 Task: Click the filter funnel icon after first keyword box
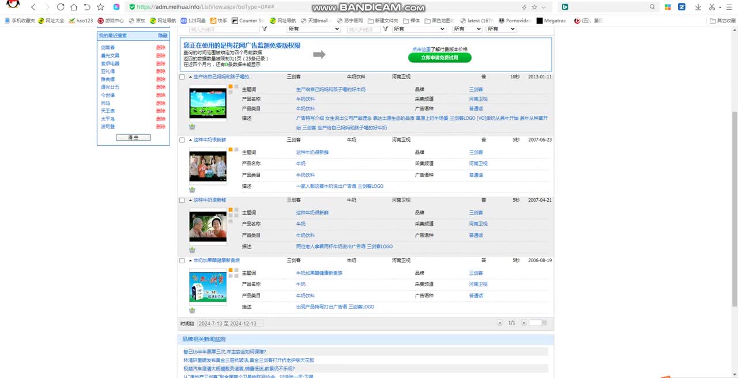pyautogui.click(x=265, y=29)
